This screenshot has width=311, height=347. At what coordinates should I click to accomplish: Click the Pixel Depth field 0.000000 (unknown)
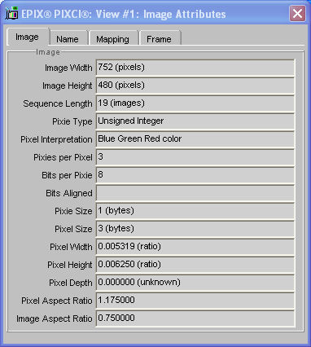195,283
